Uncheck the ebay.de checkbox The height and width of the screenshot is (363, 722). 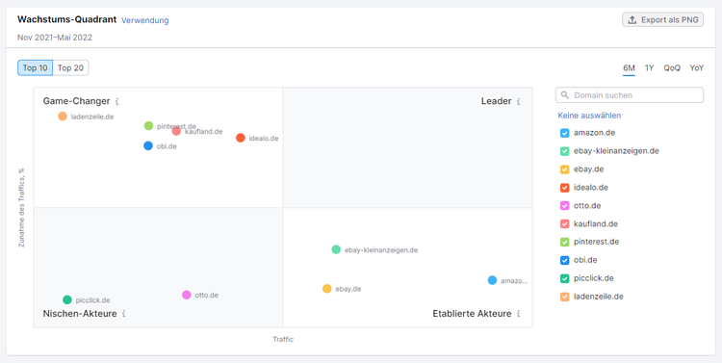click(x=565, y=169)
